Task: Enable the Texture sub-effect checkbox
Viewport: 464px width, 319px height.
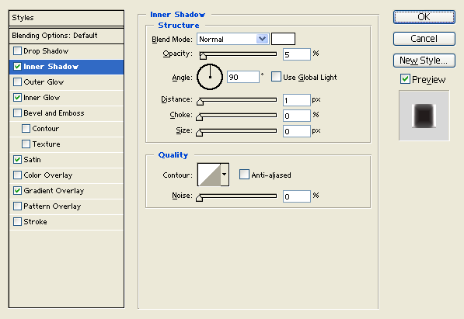Action: 26,144
